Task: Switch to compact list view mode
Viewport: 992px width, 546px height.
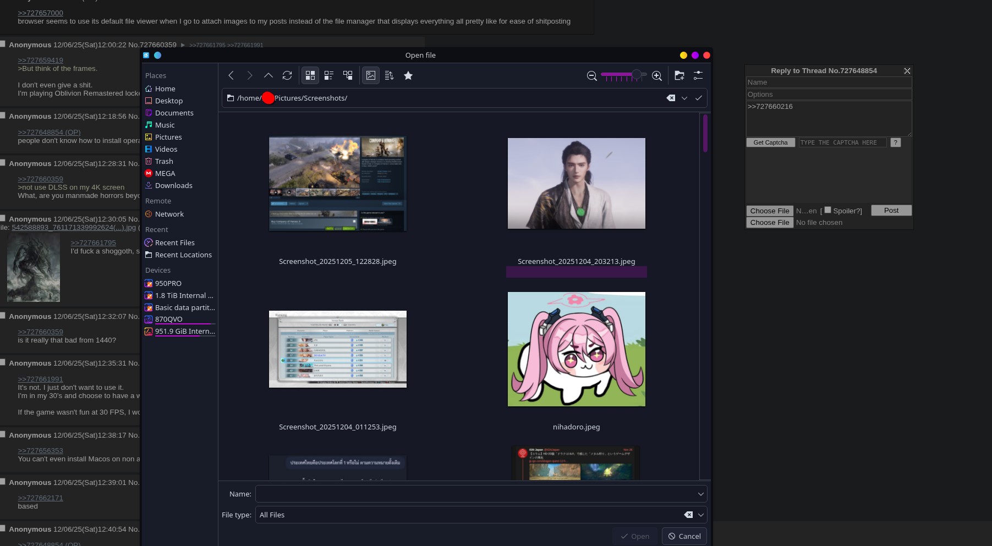Action: [x=329, y=76]
